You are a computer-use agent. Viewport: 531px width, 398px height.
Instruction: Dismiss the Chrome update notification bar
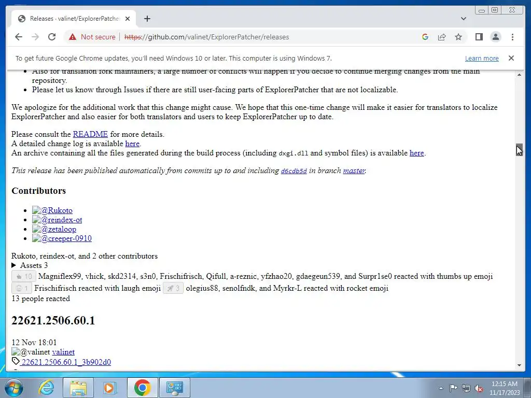pos(511,58)
